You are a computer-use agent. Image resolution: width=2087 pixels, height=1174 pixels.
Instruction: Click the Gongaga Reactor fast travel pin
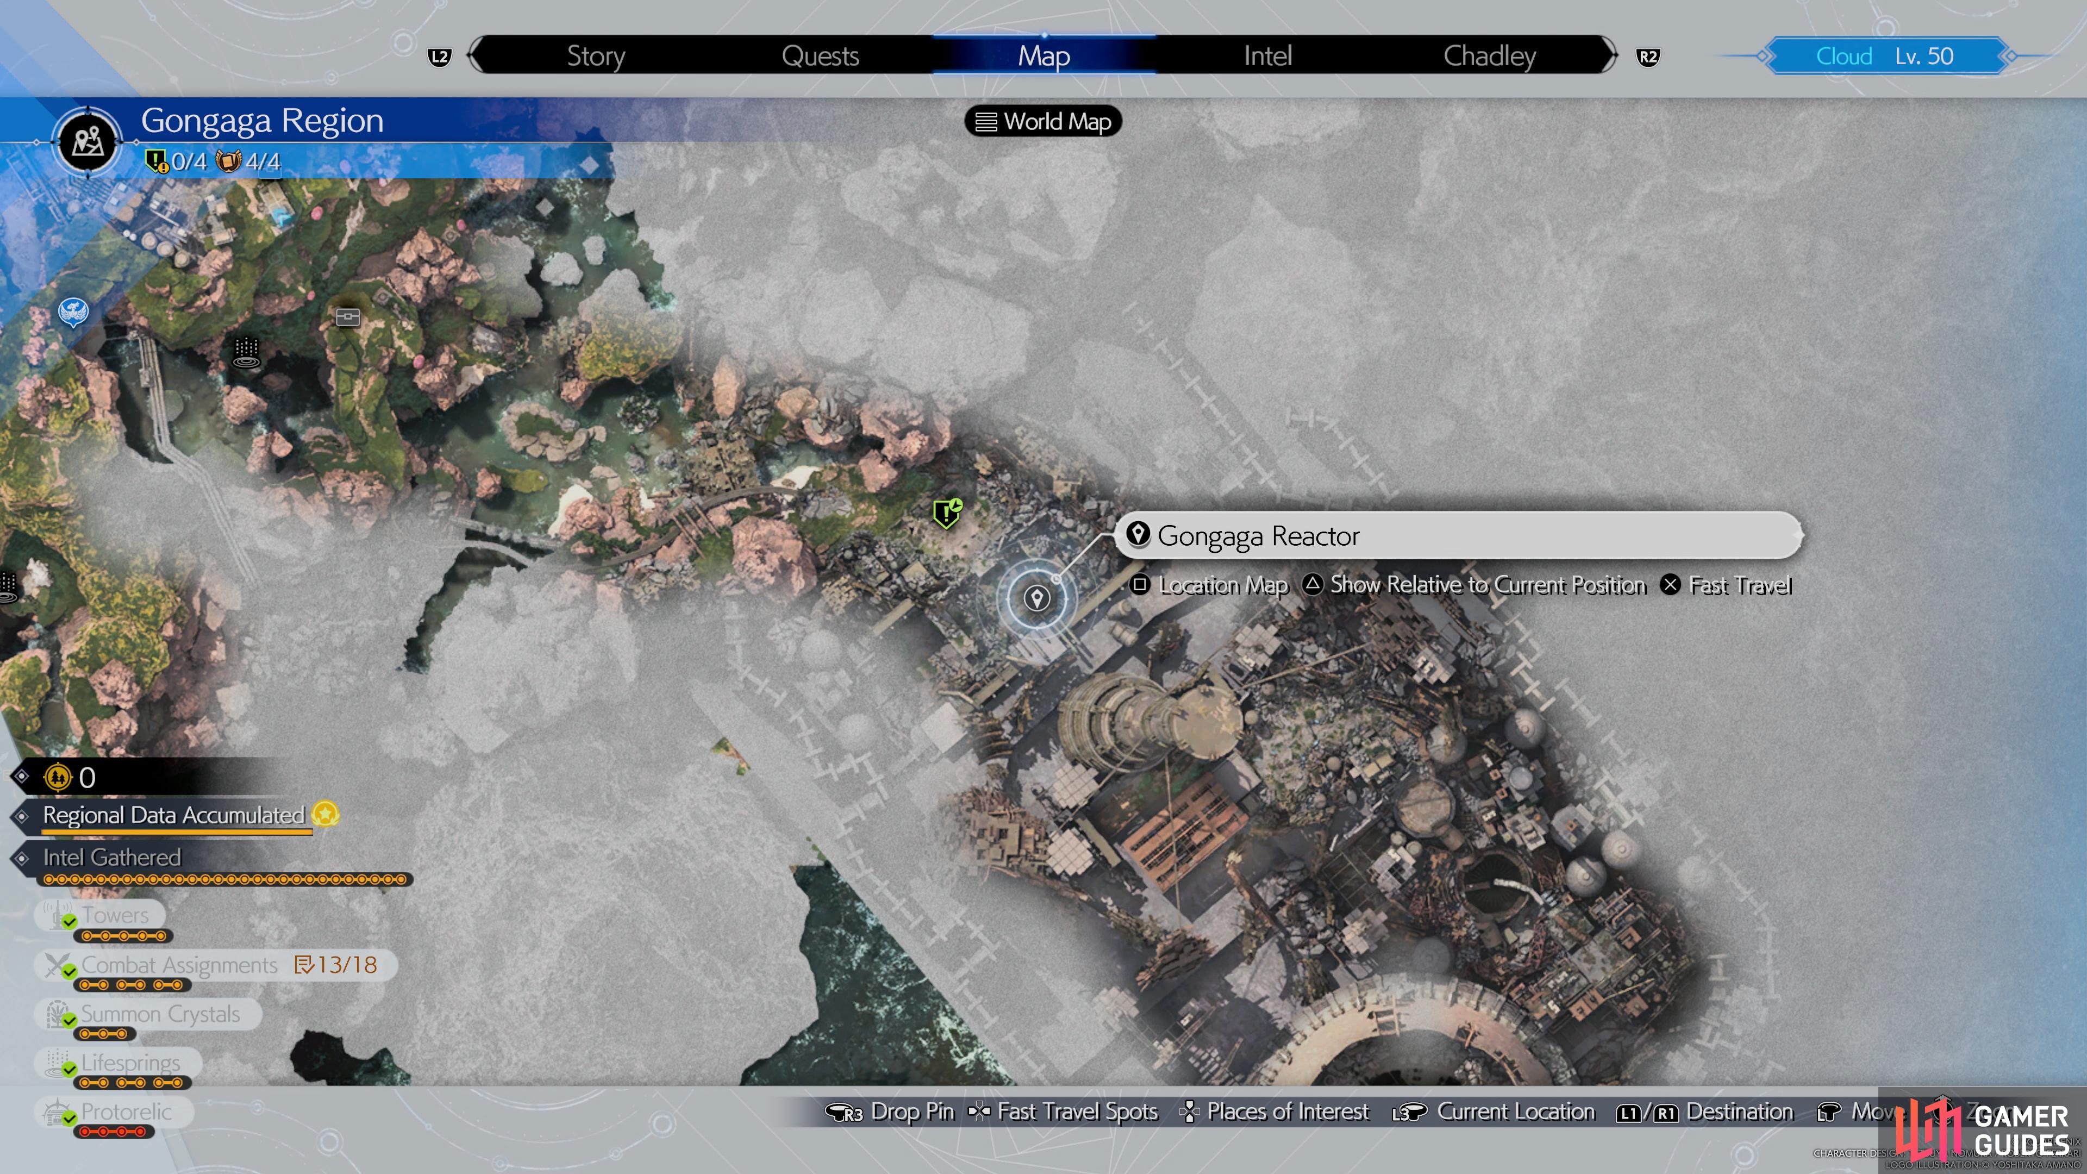pos(1036,599)
